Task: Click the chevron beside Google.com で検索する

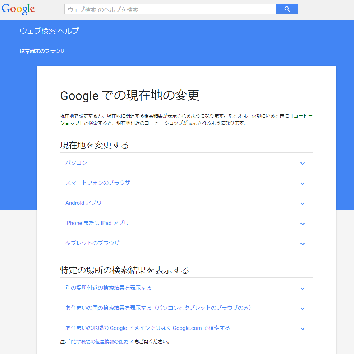Action: pyautogui.click(x=303, y=329)
